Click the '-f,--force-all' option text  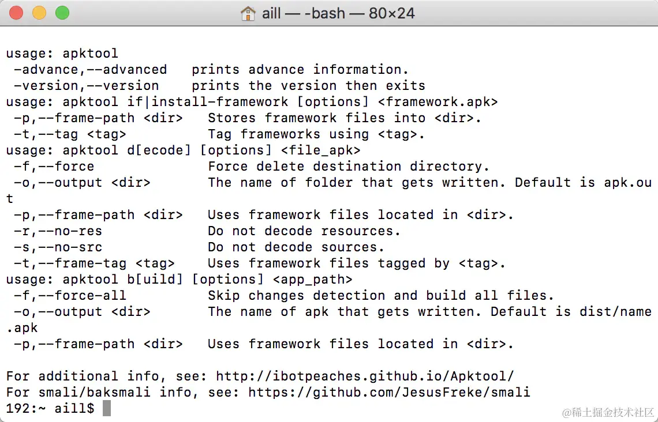point(70,295)
